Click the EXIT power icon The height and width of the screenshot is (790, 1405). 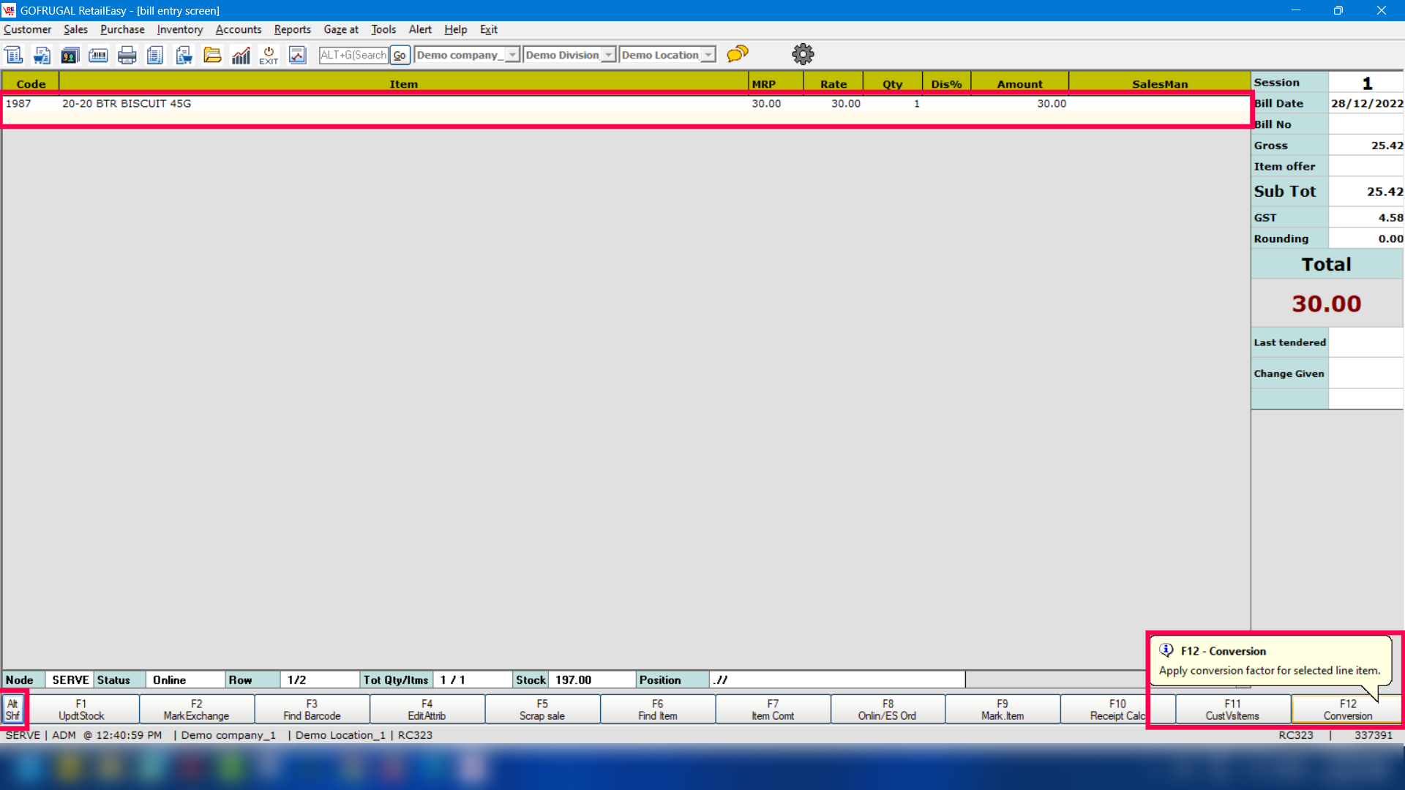pos(269,55)
